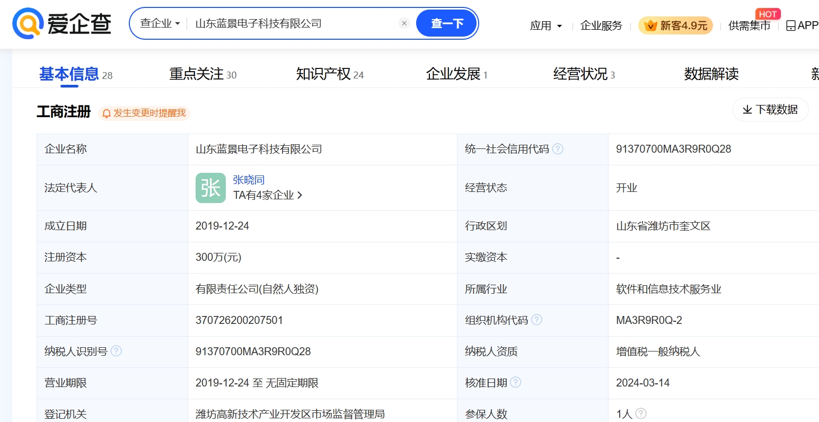Switch to the 数据解读 tab

coord(711,74)
